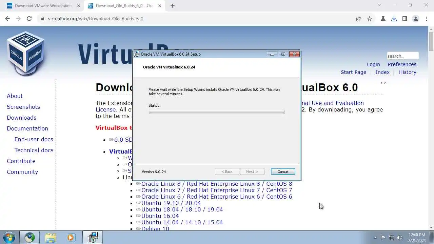
Task: Open Documentation in the sidebar
Action: 27,128
